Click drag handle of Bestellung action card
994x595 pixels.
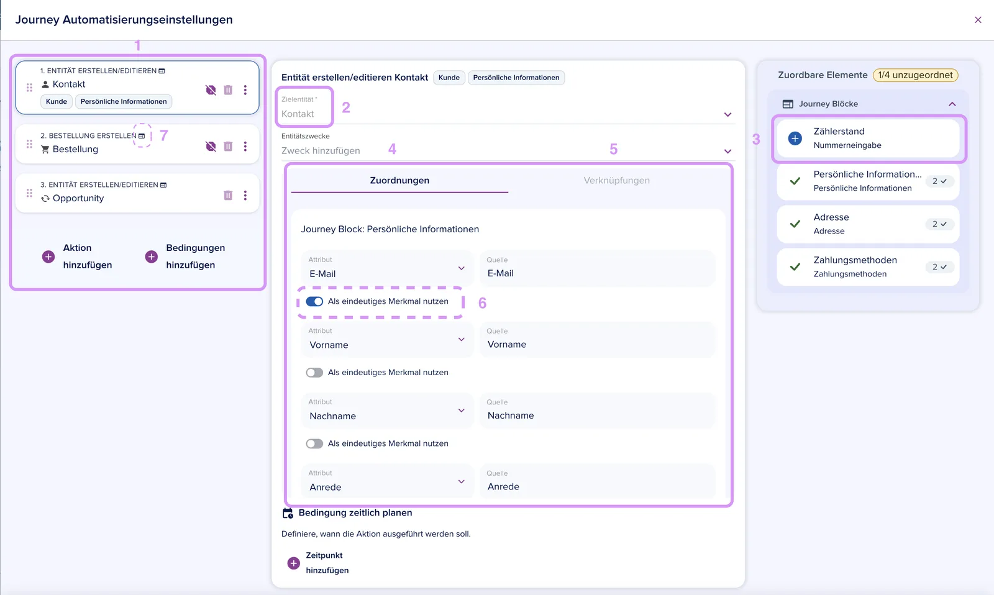pyautogui.click(x=29, y=144)
